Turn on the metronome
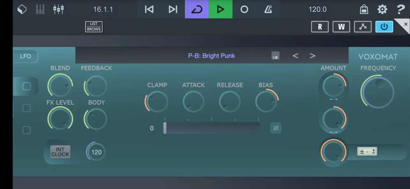 [268, 9]
